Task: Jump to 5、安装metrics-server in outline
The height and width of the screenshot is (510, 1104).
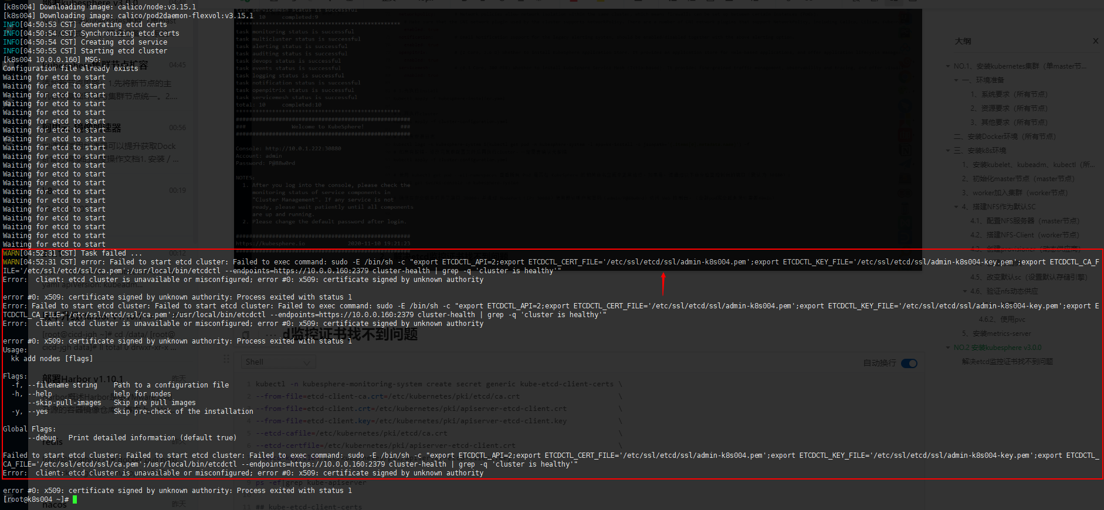Action: [996, 334]
